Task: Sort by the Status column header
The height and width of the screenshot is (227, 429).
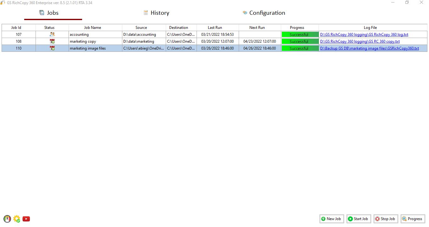Action: (52, 28)
